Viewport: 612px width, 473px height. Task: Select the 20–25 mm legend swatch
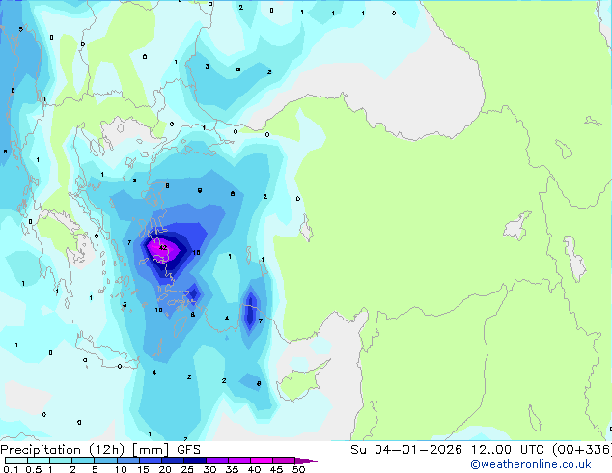tap(173, 460)
